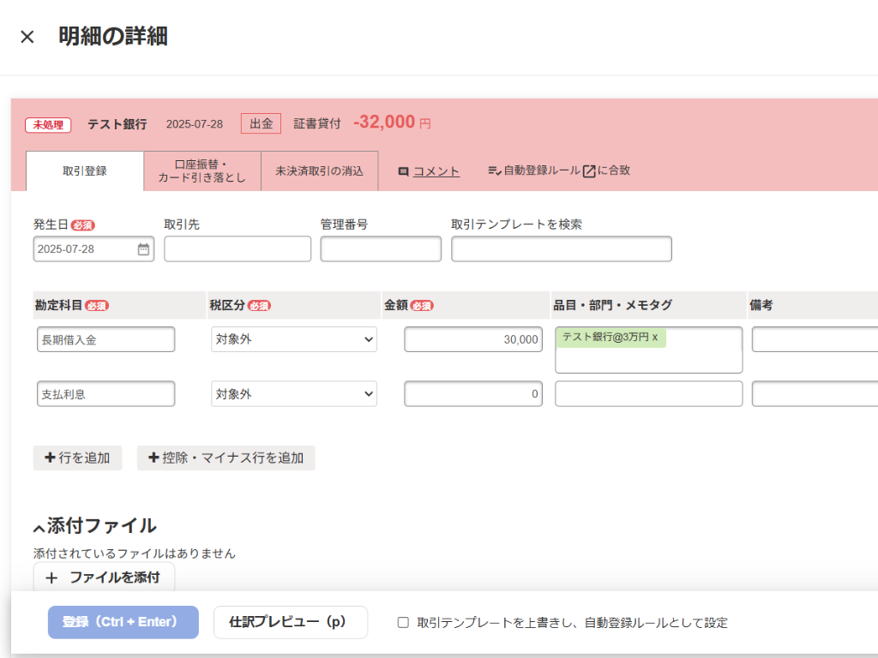Viewport: 878px width, 658px height.
Task: Switch to 未決済取引の消込 tab
Action: pos(319,170)
